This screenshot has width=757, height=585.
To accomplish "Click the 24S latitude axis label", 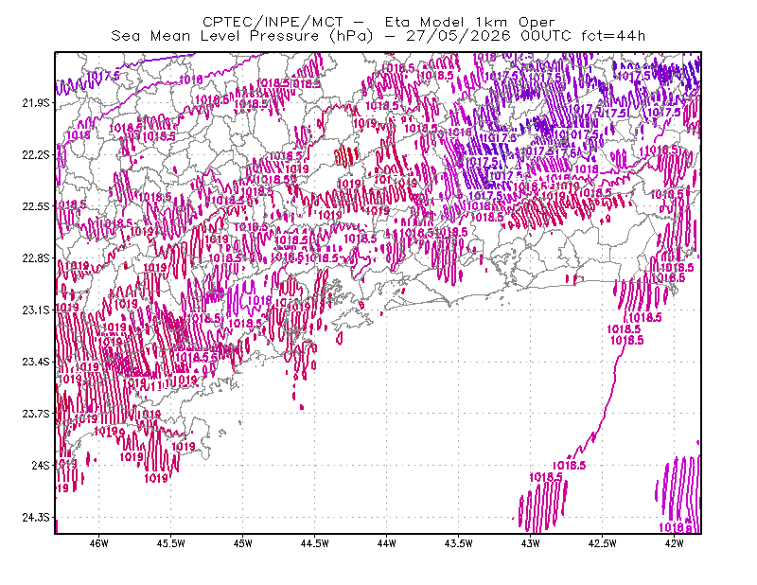I will pos(41,465).
